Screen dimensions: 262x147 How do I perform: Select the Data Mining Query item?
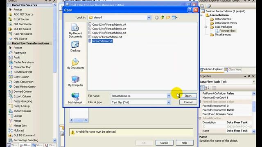tap(25, 87)
